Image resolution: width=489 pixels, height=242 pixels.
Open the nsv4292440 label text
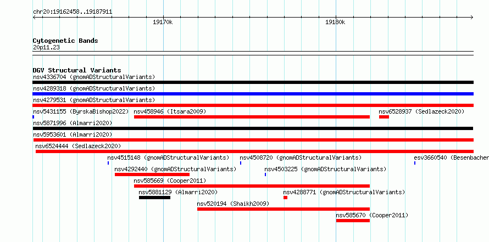pos(176,169)
